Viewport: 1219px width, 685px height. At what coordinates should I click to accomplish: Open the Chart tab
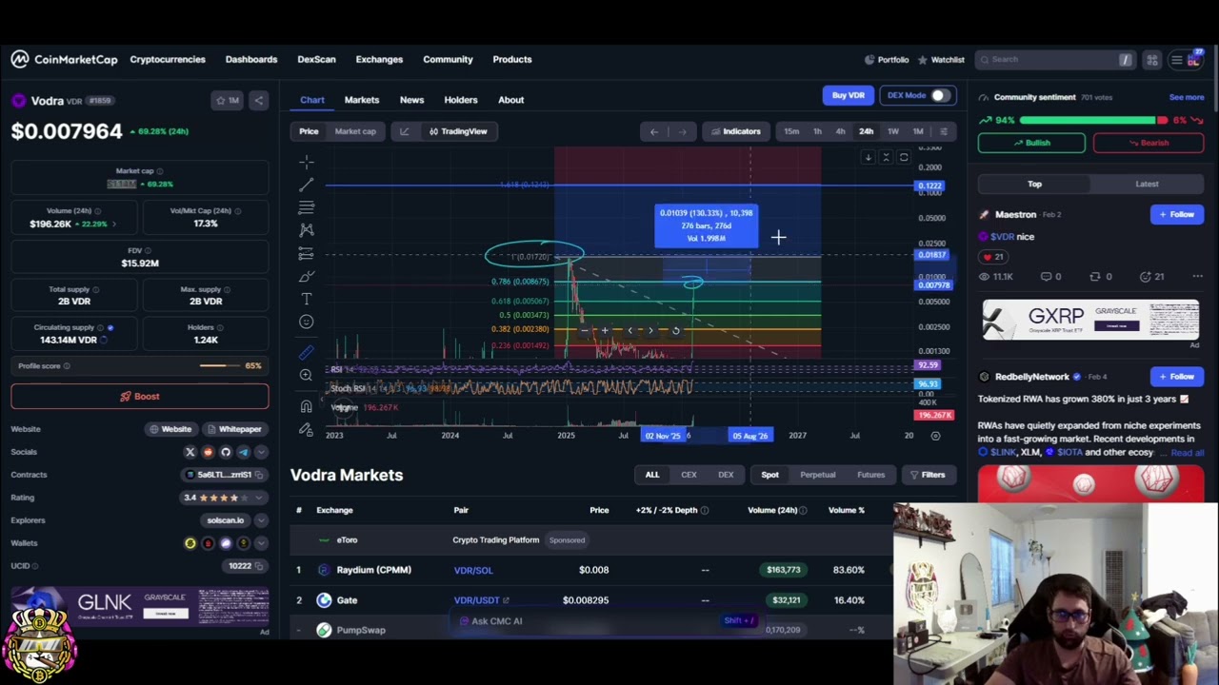coord(312,100)
